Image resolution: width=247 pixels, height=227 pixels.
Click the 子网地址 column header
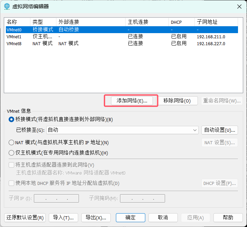tap(216, 22)
